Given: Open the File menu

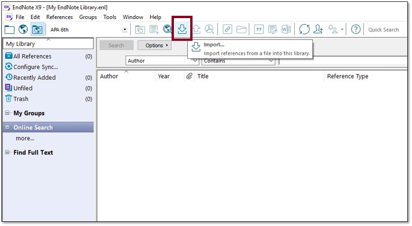Looking at the screenshot, I should tap(20, 17).
